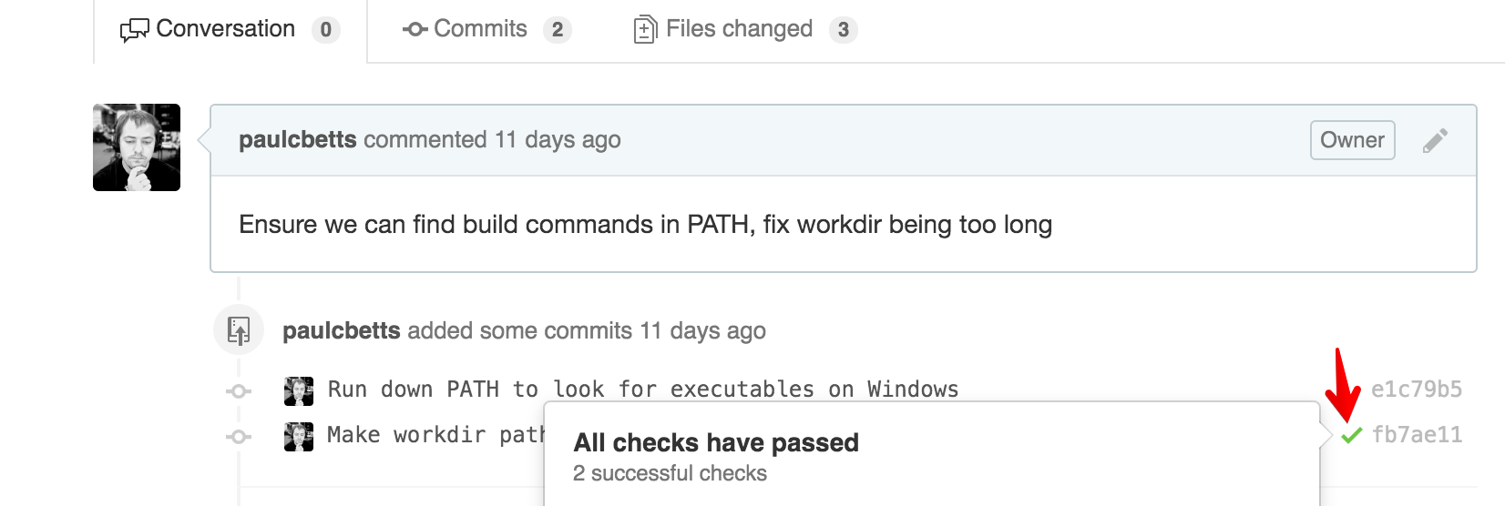Viewport: 1505px width, 506px height.
Task: Click the first commit's node icon
Action: tap(239, 391)
